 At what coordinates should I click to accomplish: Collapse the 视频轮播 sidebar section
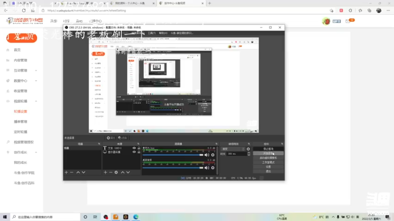pyautogui.click(x=22, y=101)
